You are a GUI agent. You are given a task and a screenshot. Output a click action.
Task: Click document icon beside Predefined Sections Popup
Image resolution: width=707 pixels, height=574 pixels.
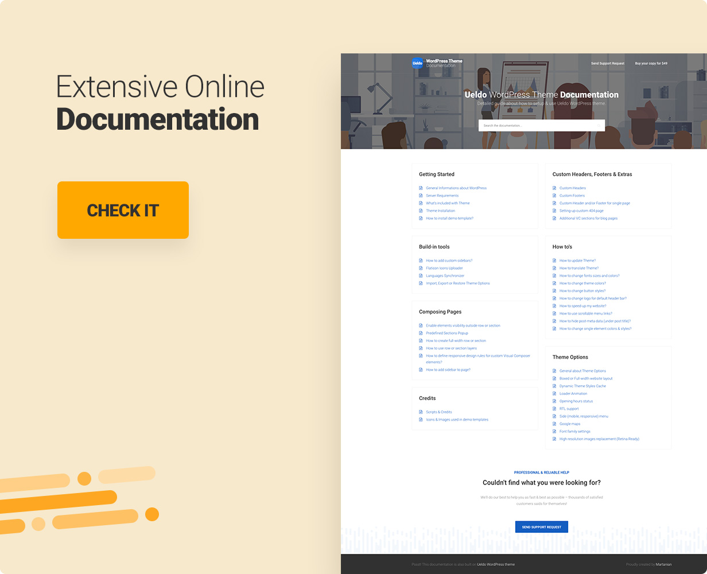(421, 333)
